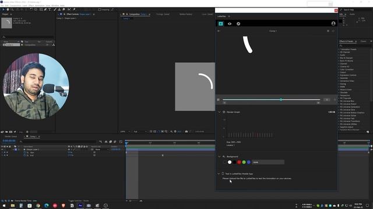The height and width of the screenshot is (209, 373).
Task: Toggle mask and shape path visibility
Action: tap(159, 131)
